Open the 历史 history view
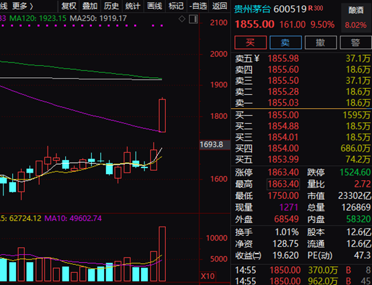The image size is (372, 285). click(x=111, y=6)
